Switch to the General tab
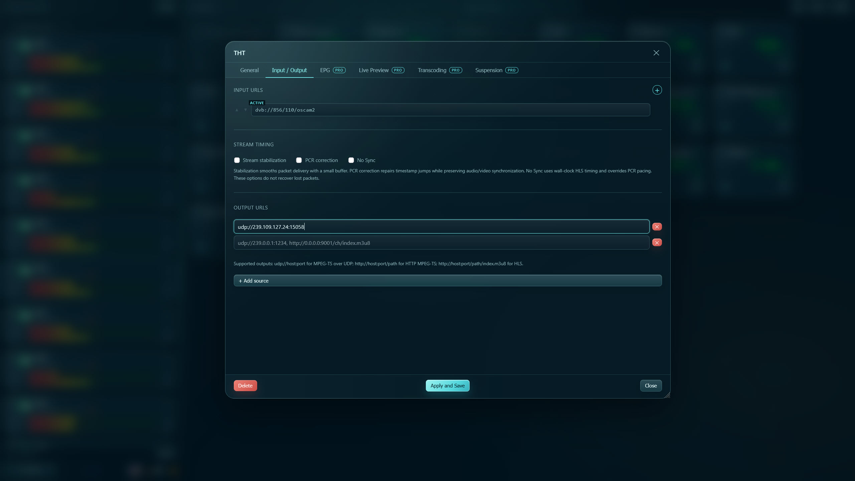Screen dimensions: 855x481 249,70
